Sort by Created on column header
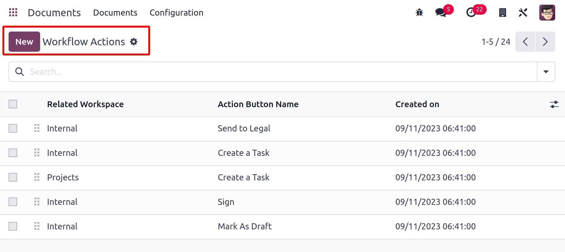Screen dimensions: 565x252 tap(417, 104)
